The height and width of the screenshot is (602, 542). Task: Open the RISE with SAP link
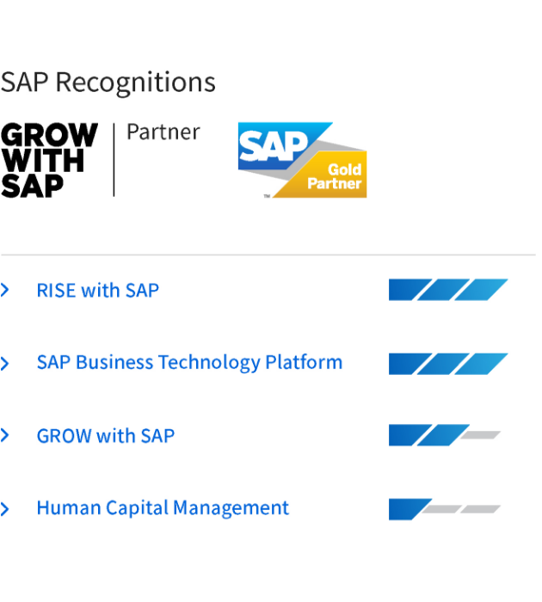tap(97, 291)
